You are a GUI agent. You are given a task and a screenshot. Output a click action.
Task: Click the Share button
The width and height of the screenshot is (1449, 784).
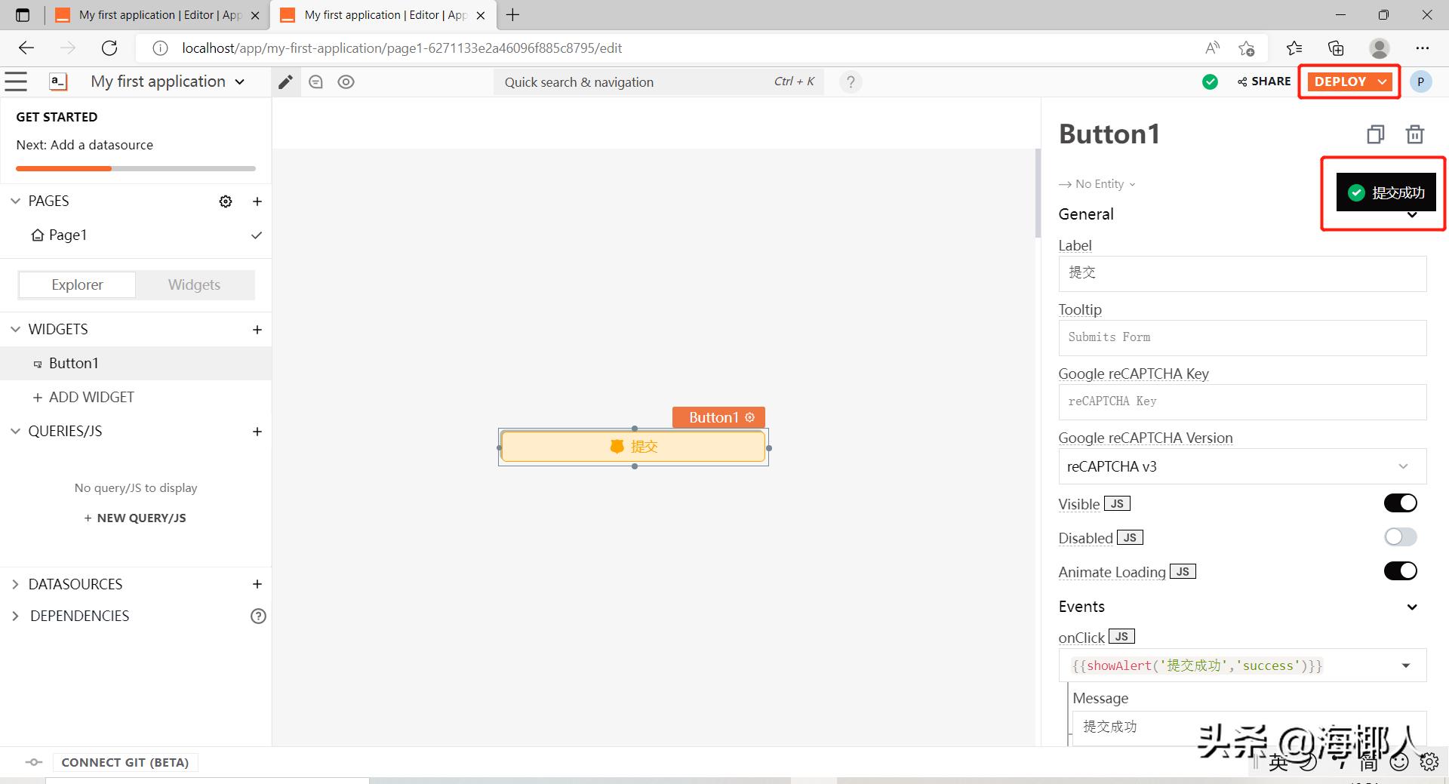tap(1264, 81)
